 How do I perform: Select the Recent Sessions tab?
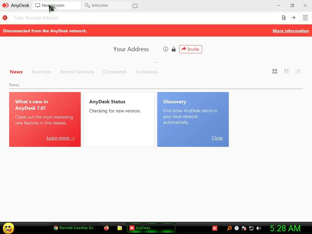pyautogui.click(x=77, y=72)
